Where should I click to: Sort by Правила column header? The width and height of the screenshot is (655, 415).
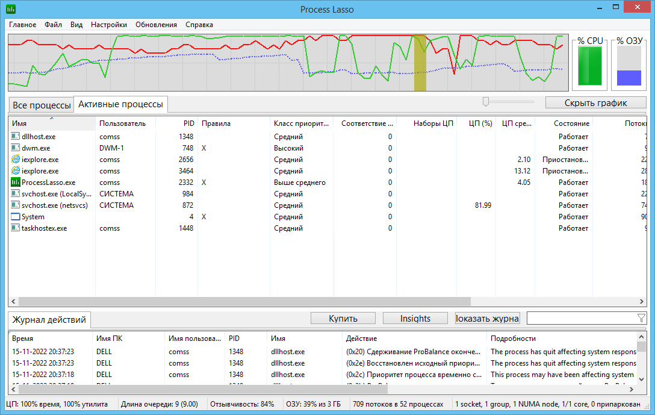234,123
